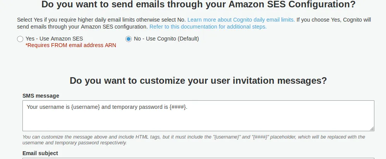This screenshot has width=386, height=159.
Task: Click the "No - Use Cognito (Default)" label text
Action: [166, 39]
